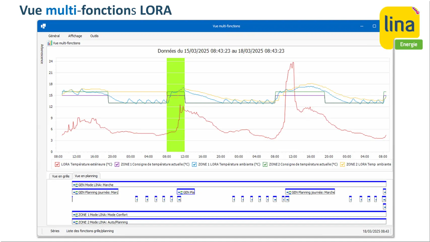Click the chart icon beside Vue multi-fonctions tab
The height and width of the screenshot is (242, 430).
(x=50, y=43)
